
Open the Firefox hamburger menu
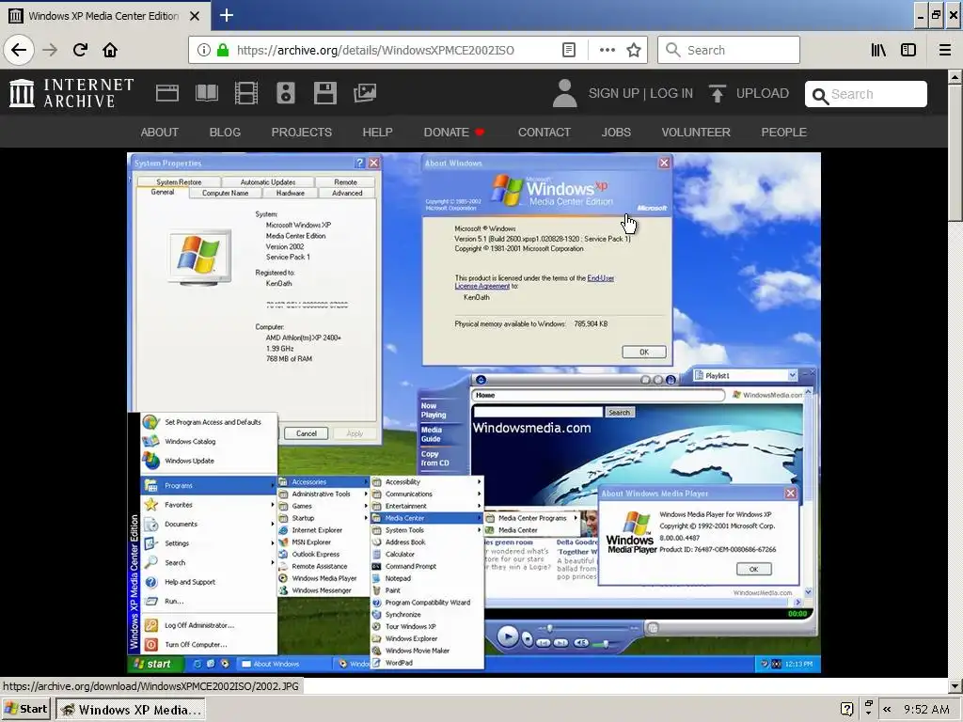[944, 50]
